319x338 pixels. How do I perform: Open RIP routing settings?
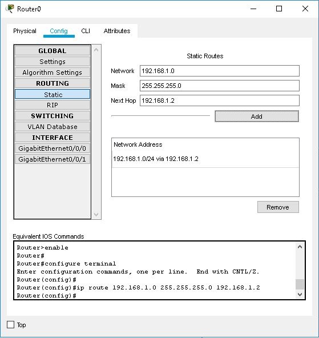pos(53,105)
